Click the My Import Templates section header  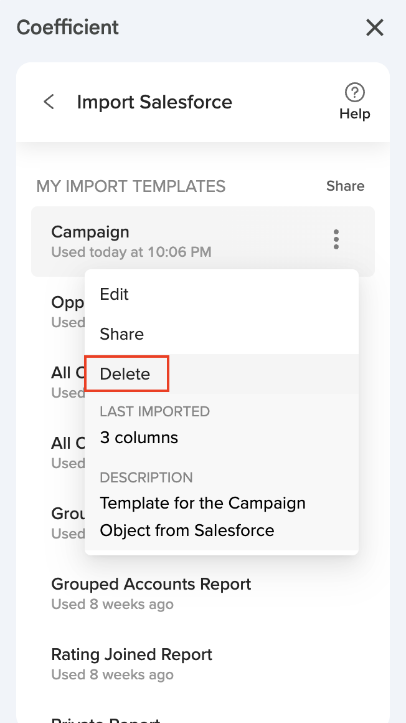click(x=131, y=186)
